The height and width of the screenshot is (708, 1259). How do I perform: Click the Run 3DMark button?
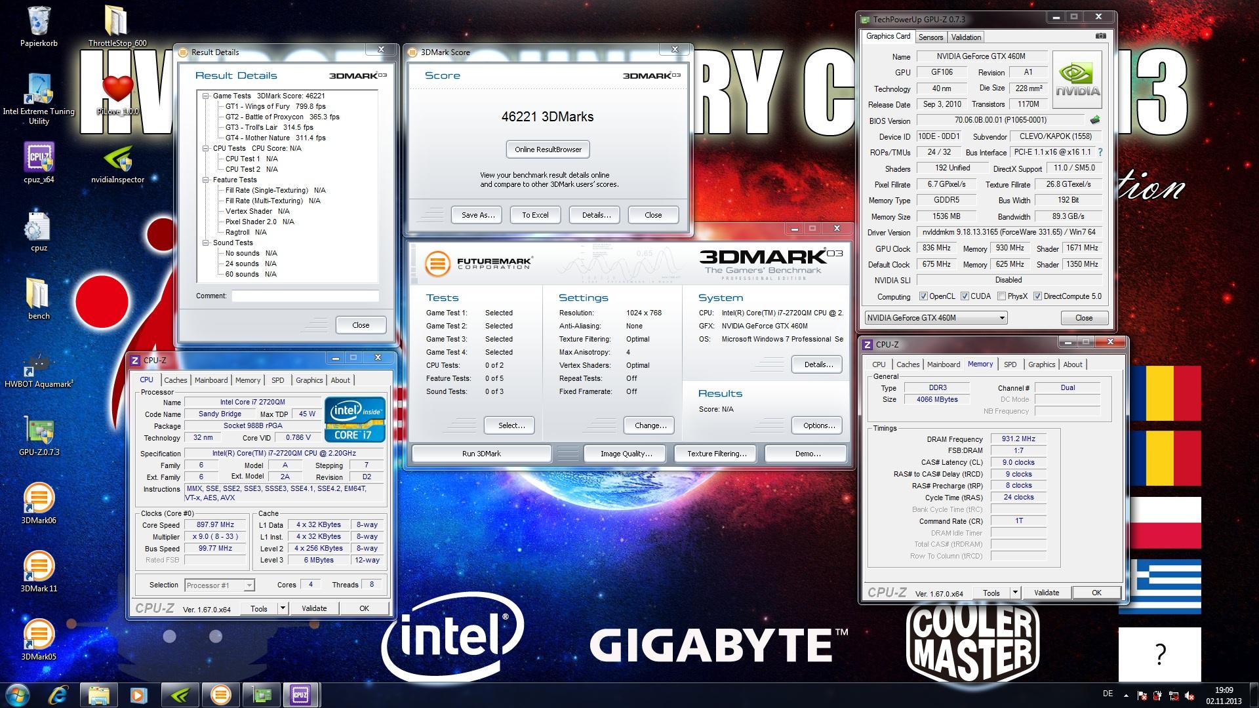(481, 454)
